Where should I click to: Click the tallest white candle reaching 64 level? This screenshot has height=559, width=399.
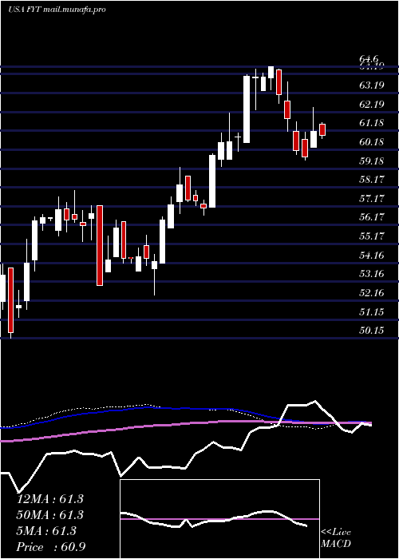point(246,109)
